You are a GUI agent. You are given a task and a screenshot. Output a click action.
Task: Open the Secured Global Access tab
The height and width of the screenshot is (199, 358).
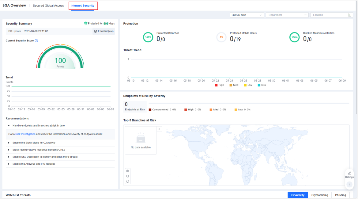tap(48, 6)
